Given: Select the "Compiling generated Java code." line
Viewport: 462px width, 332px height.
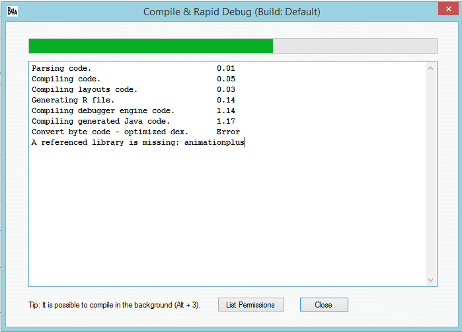Looking at the screenshot, I should 100,121.
